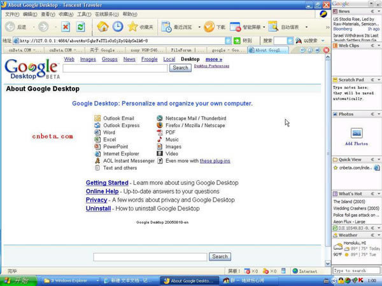
Task: Click the Forward arrow toolbar icon
Action: (x=43, y=27)
